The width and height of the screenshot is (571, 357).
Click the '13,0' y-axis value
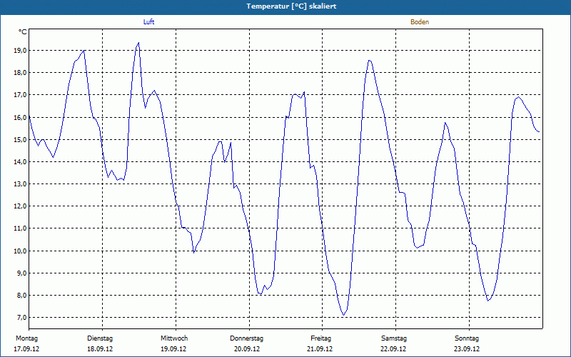(x=21, y=184)
